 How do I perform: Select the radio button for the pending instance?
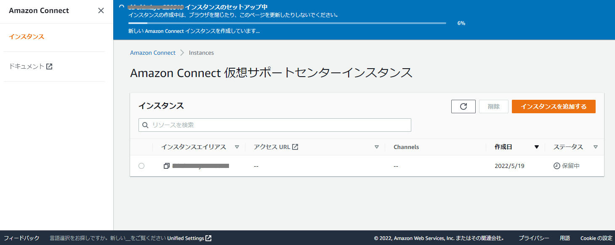141,166
